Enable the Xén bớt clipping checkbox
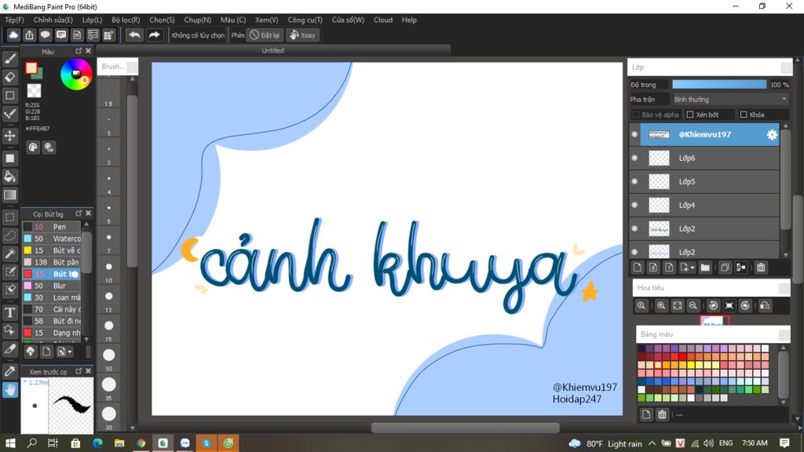 [x=690, y=115]
